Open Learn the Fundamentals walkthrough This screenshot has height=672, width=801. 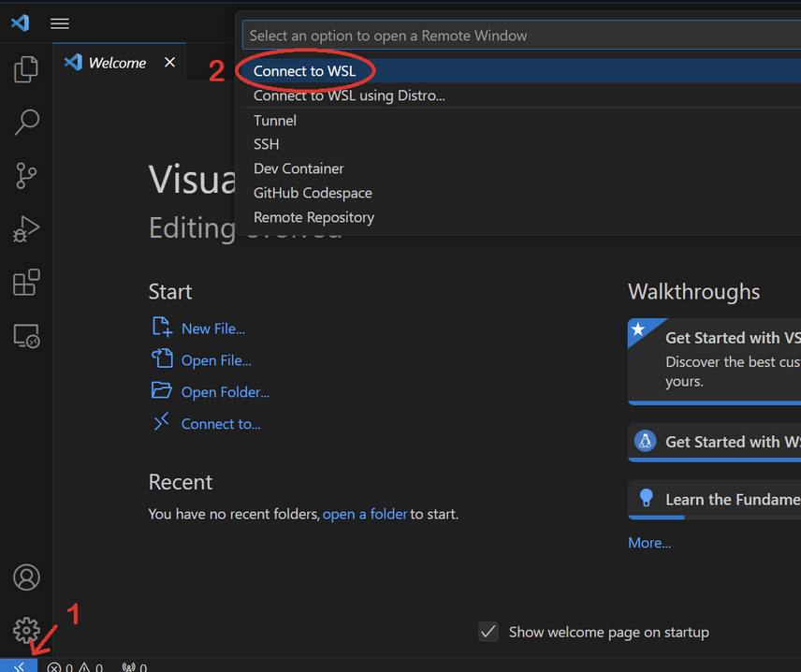pyautogui.click(x=714, y=499)
